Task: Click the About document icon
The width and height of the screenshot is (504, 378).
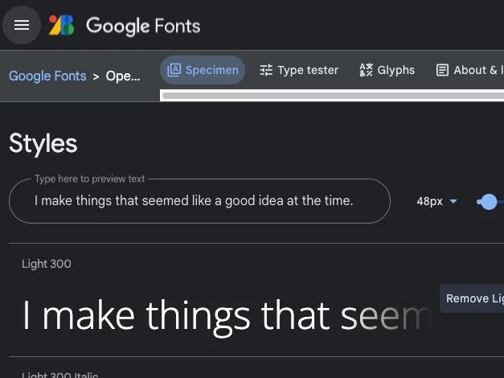Action: coord(442,70)
